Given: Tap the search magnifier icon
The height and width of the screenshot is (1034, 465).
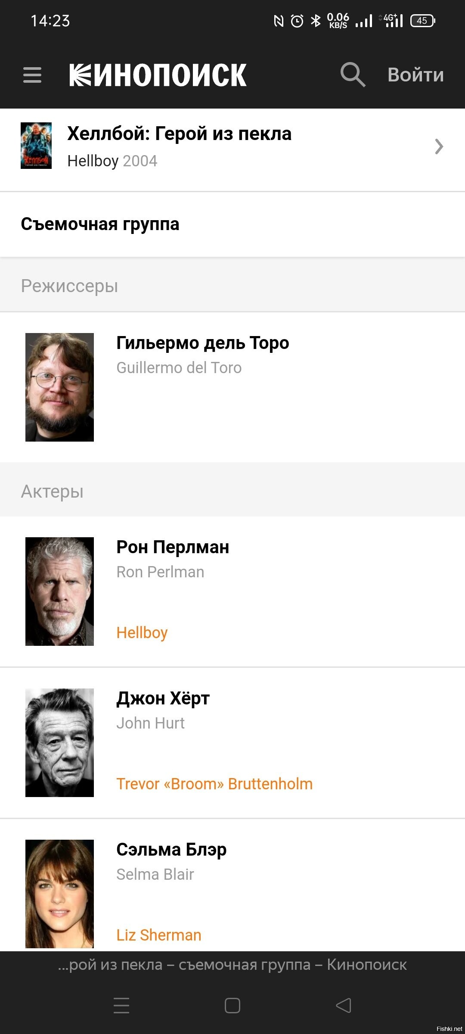Looking at the screenshot, I should click(x=353, y=75).
